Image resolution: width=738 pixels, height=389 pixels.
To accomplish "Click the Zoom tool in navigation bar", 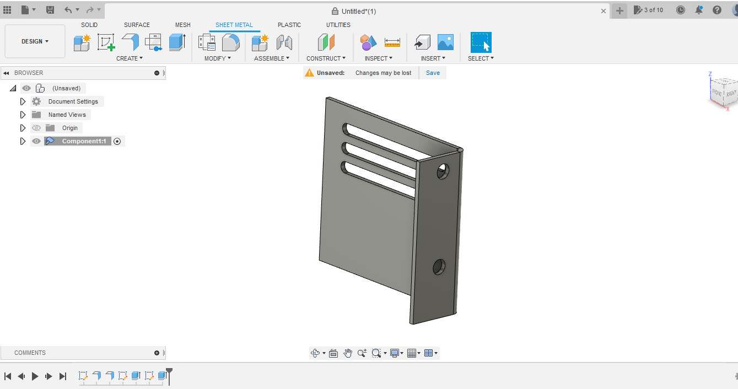I will click(x=362, y=353).
